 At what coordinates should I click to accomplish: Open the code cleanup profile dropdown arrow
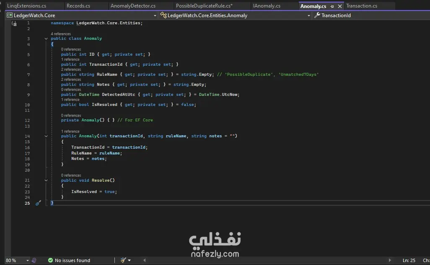pos(129,260)
